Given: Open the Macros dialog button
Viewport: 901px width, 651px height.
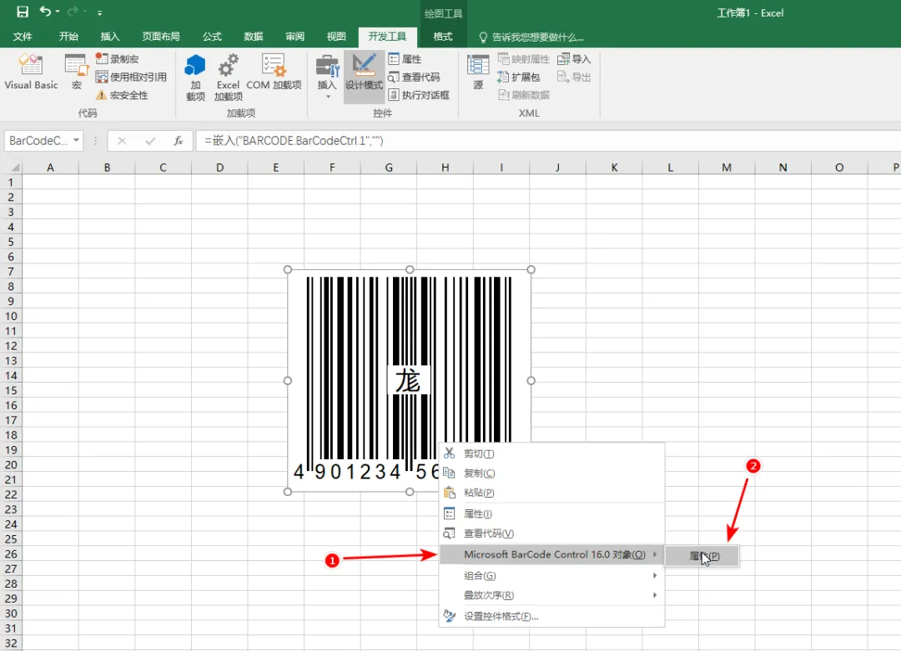Looking at the screenshot, I should coord(77,72).
